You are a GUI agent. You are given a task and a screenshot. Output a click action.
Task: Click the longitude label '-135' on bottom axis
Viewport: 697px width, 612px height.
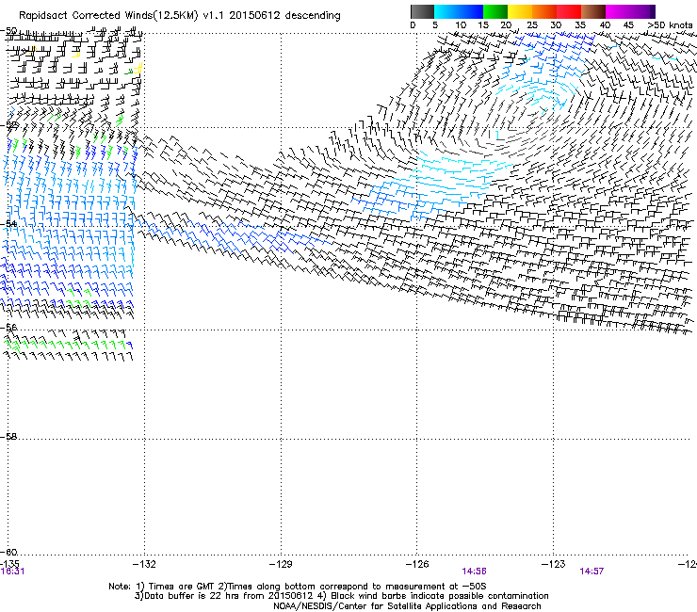point(9,564)
